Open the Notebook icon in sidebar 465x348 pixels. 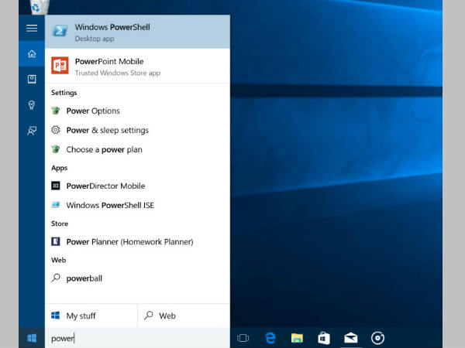pos(32,80)
